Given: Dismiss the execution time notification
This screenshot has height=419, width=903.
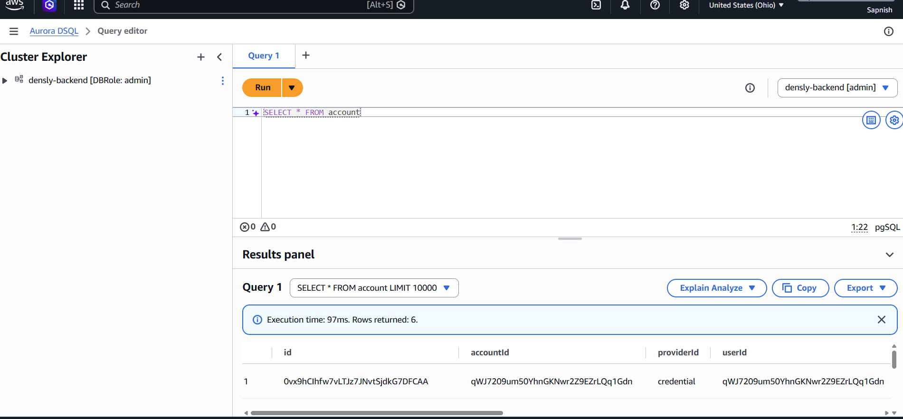Looking at the screenshot, I should (x=882, y=320).
